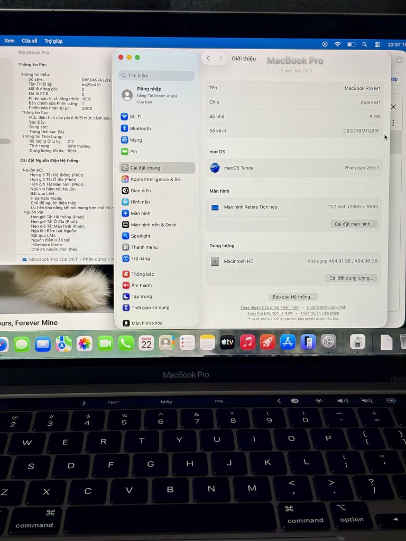Select Âm thanh sound settings

137,285
